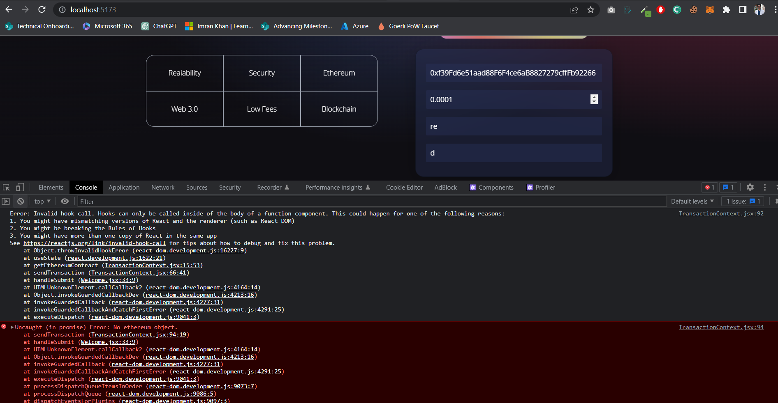
Task: Open the ChatGPT bookmark
Action: click(x=159, y=26)
